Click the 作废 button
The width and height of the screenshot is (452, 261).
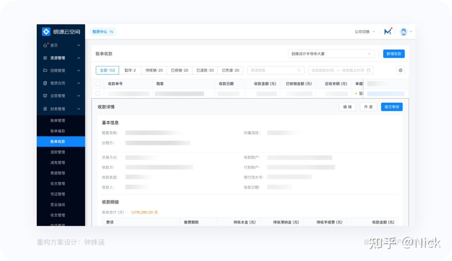click(369, 107)
